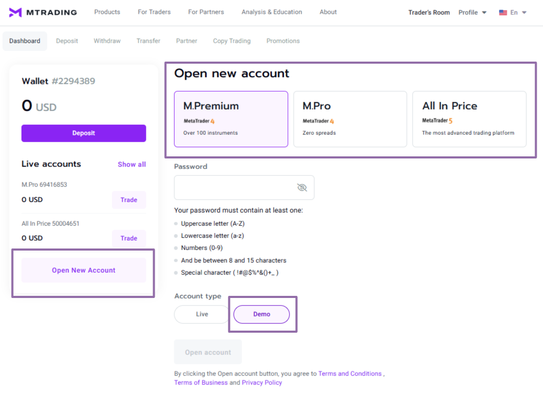Switch to the Deposit tab
This screenshot has height=398, width=543.
[x=67, y=41]
